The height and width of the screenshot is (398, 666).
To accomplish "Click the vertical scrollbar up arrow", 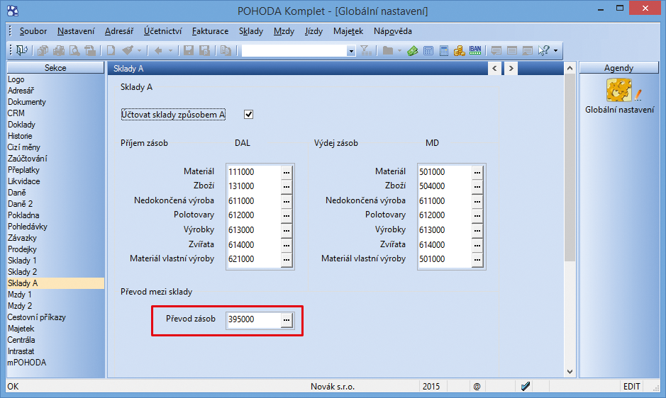I will pos(570,68).
